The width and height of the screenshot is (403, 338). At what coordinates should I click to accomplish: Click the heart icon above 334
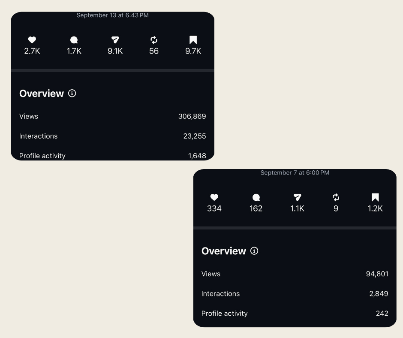(214, 197)
